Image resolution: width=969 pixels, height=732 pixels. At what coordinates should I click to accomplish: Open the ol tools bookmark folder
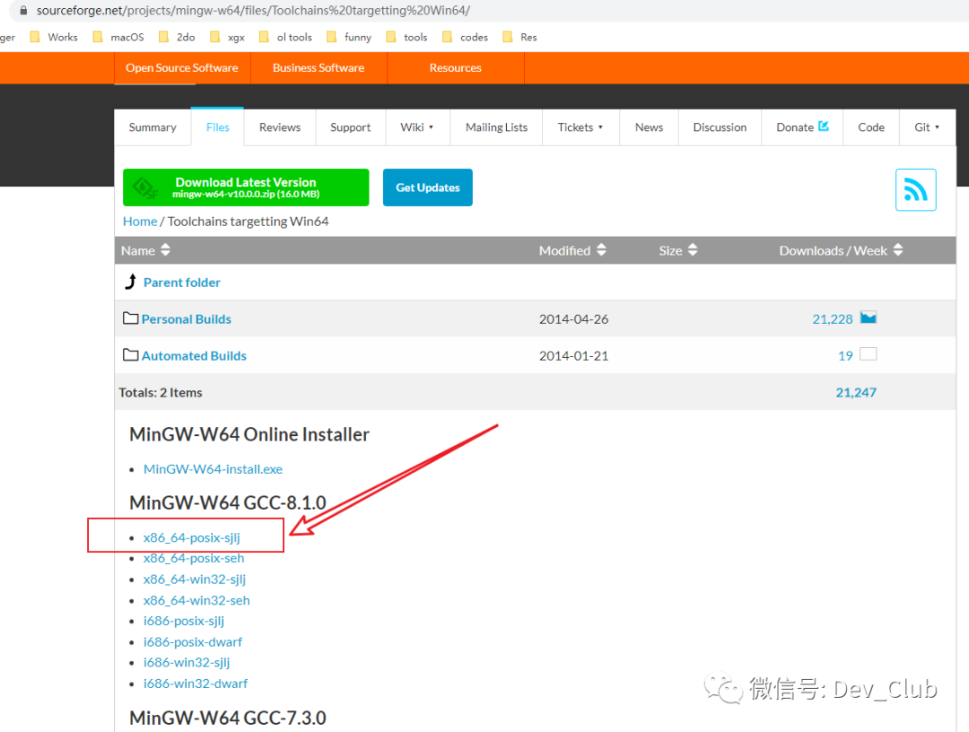[285, 37]
